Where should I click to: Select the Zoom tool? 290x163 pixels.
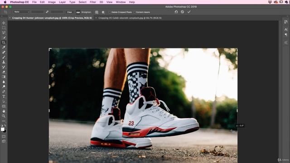pos(4,116)
